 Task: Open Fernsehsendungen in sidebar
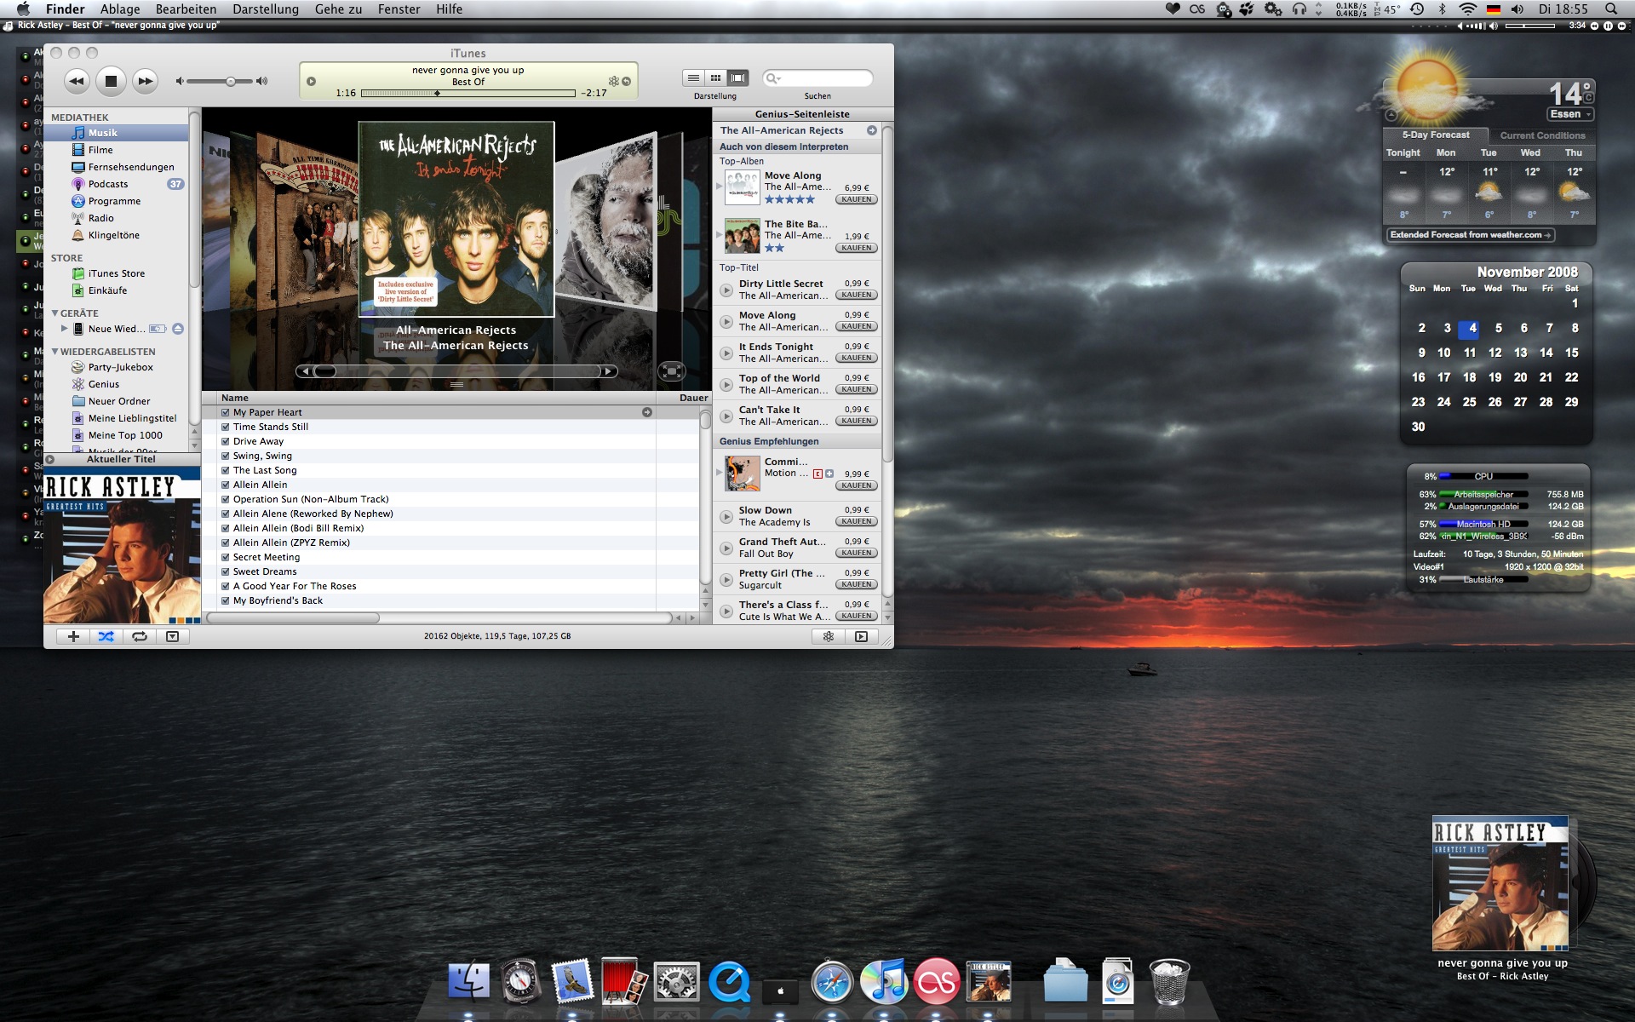[x=117, y=167]
